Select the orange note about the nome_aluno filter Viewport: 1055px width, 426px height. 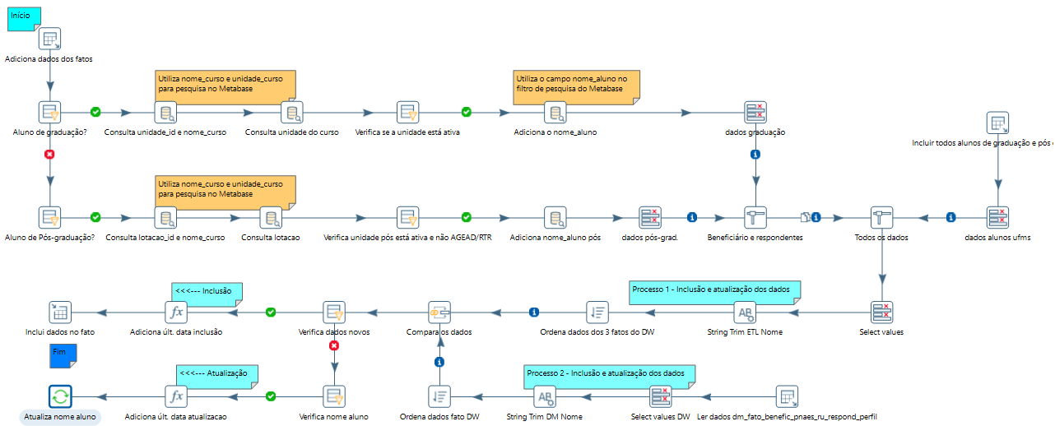click(576, 87)
